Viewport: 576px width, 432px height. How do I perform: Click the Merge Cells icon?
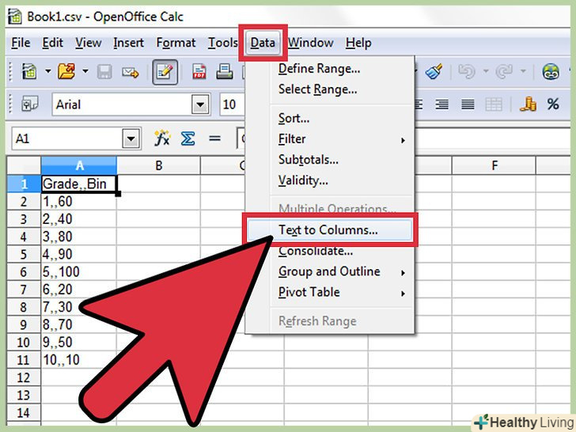tap(494, 104)
